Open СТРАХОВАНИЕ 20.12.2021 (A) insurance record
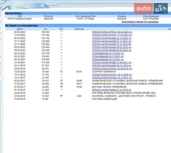This screenshot has height=153, width=171. pos(108,53)
